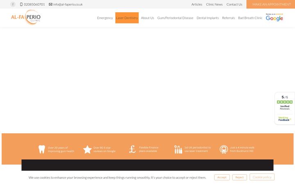Accept cookies with the Accept button
This screenshot has width=295, height=184.
pos(222,177)
